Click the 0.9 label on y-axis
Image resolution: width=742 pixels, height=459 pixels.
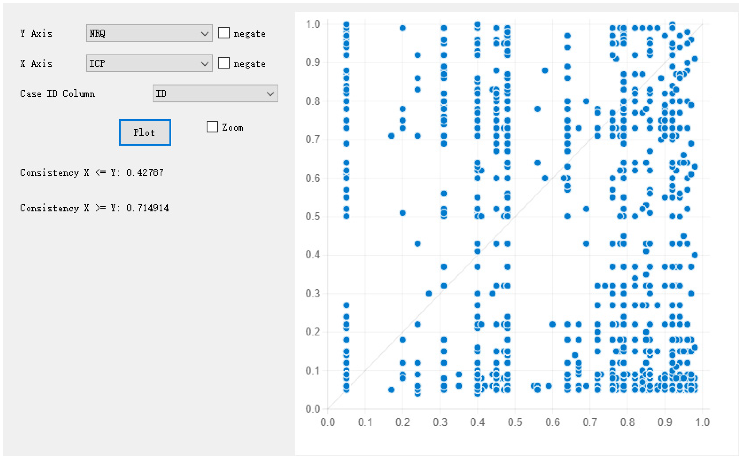pyautogui.click(x=313, y=62)
